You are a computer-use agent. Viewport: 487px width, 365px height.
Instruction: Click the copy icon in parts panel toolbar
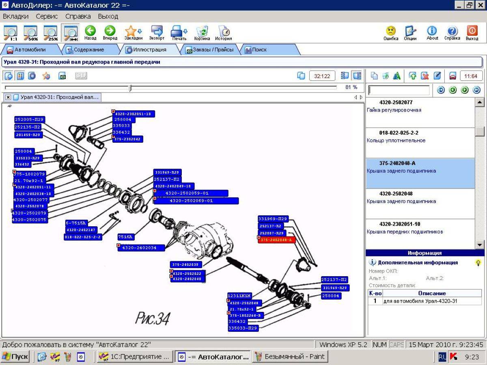[374, 76]
